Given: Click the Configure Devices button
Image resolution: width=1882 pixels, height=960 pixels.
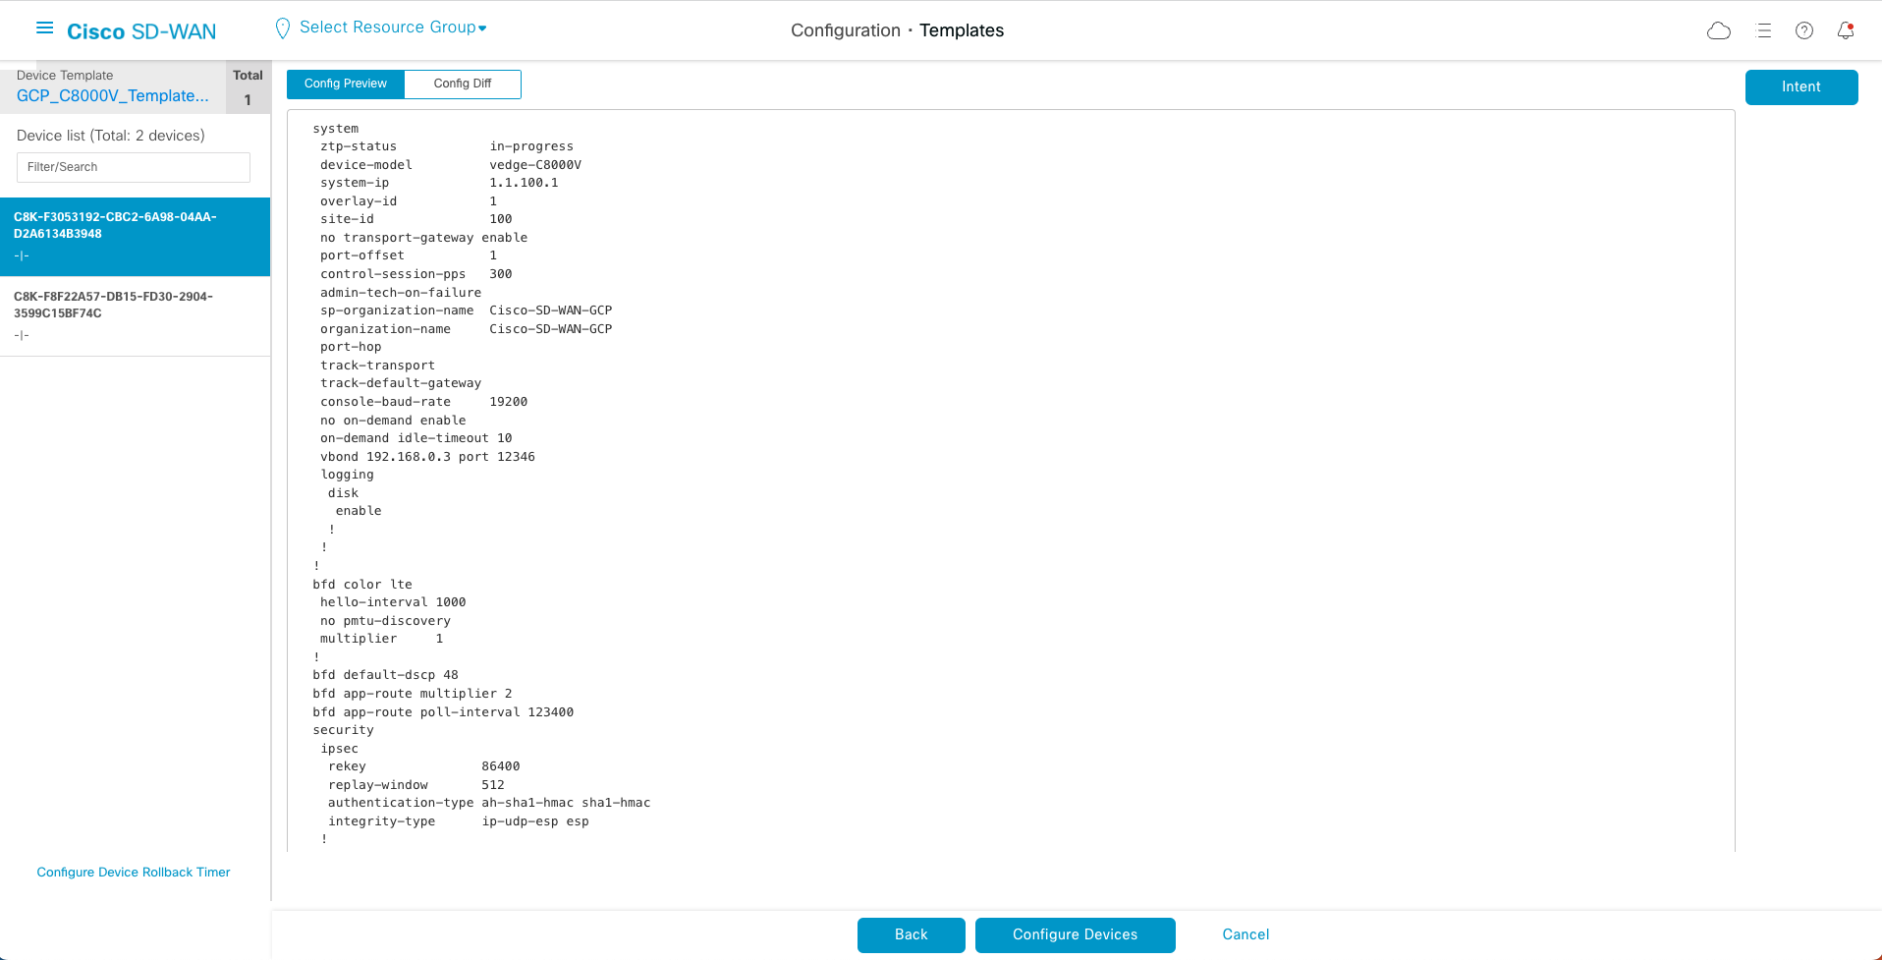Looking at the screenshot, I should (1076, 934).
